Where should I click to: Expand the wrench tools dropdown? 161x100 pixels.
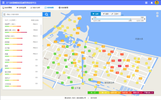tap(115, 14)
